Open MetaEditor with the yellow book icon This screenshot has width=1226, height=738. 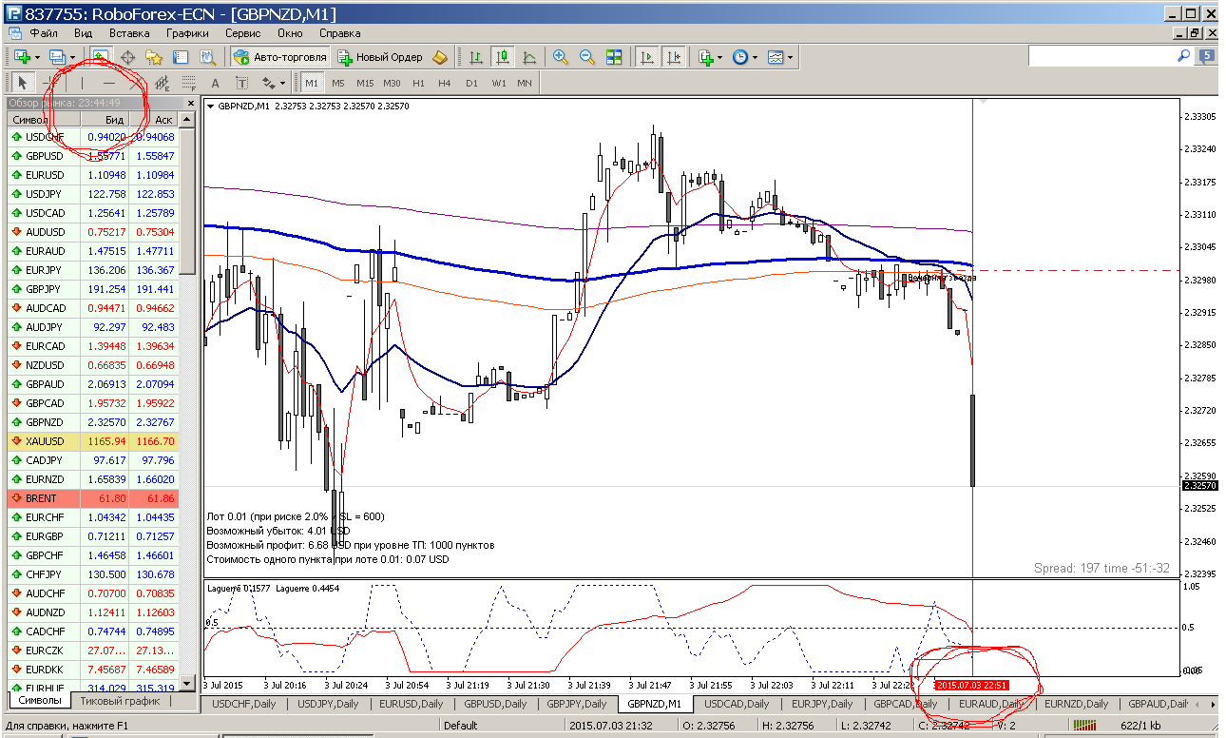(439, 57)
